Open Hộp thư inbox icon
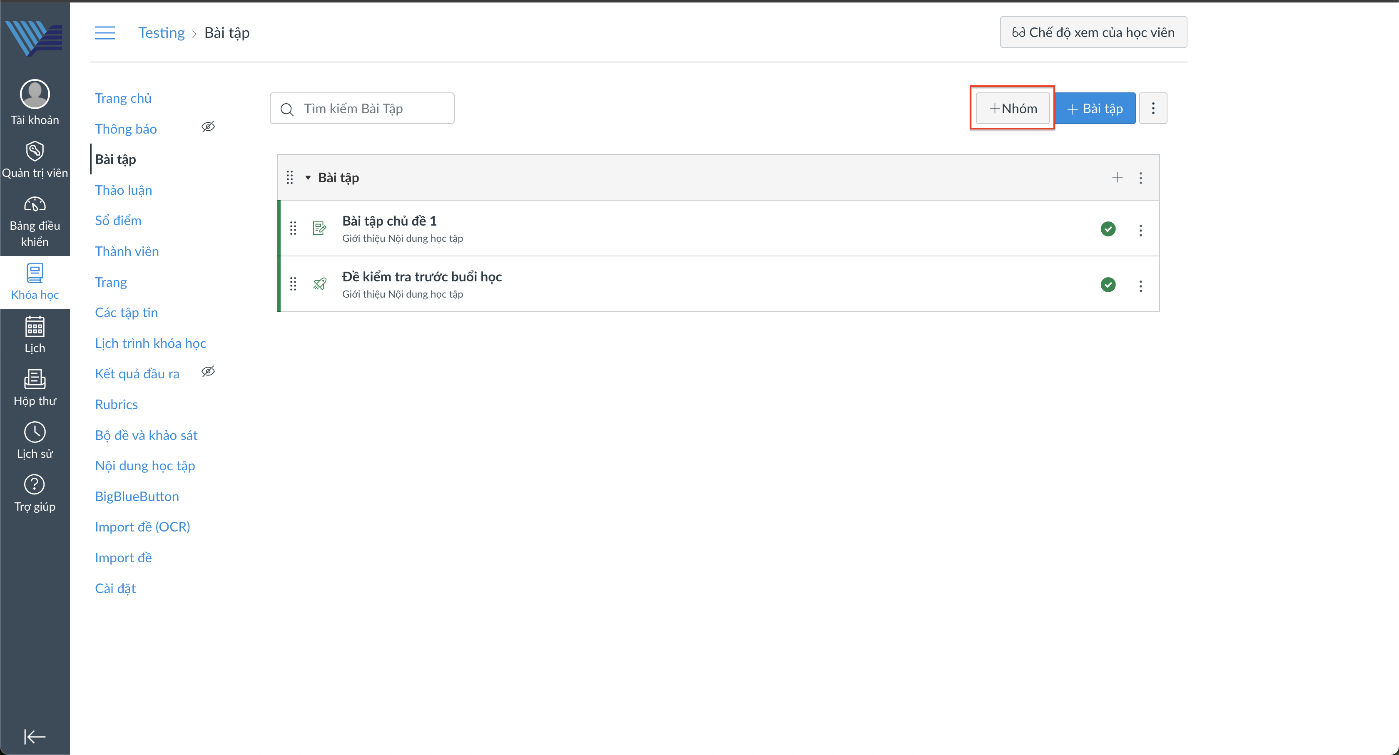Image resolution: width=1399 pixels, height=755 pixels. click(35, 380)
